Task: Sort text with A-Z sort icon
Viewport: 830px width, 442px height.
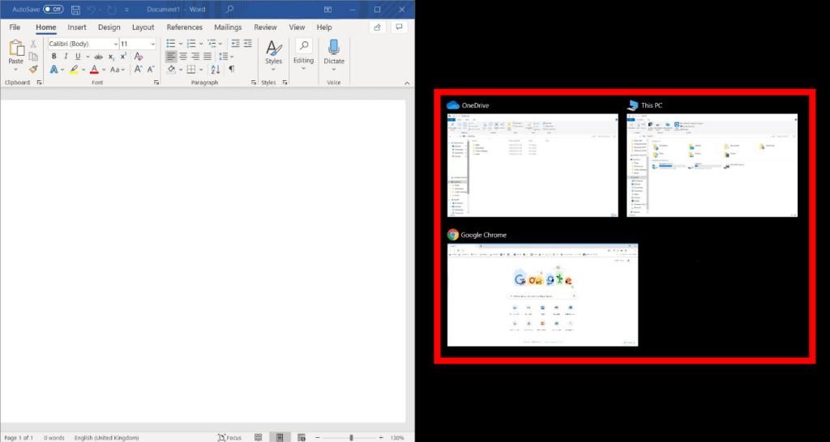Action: coord(216,70)
